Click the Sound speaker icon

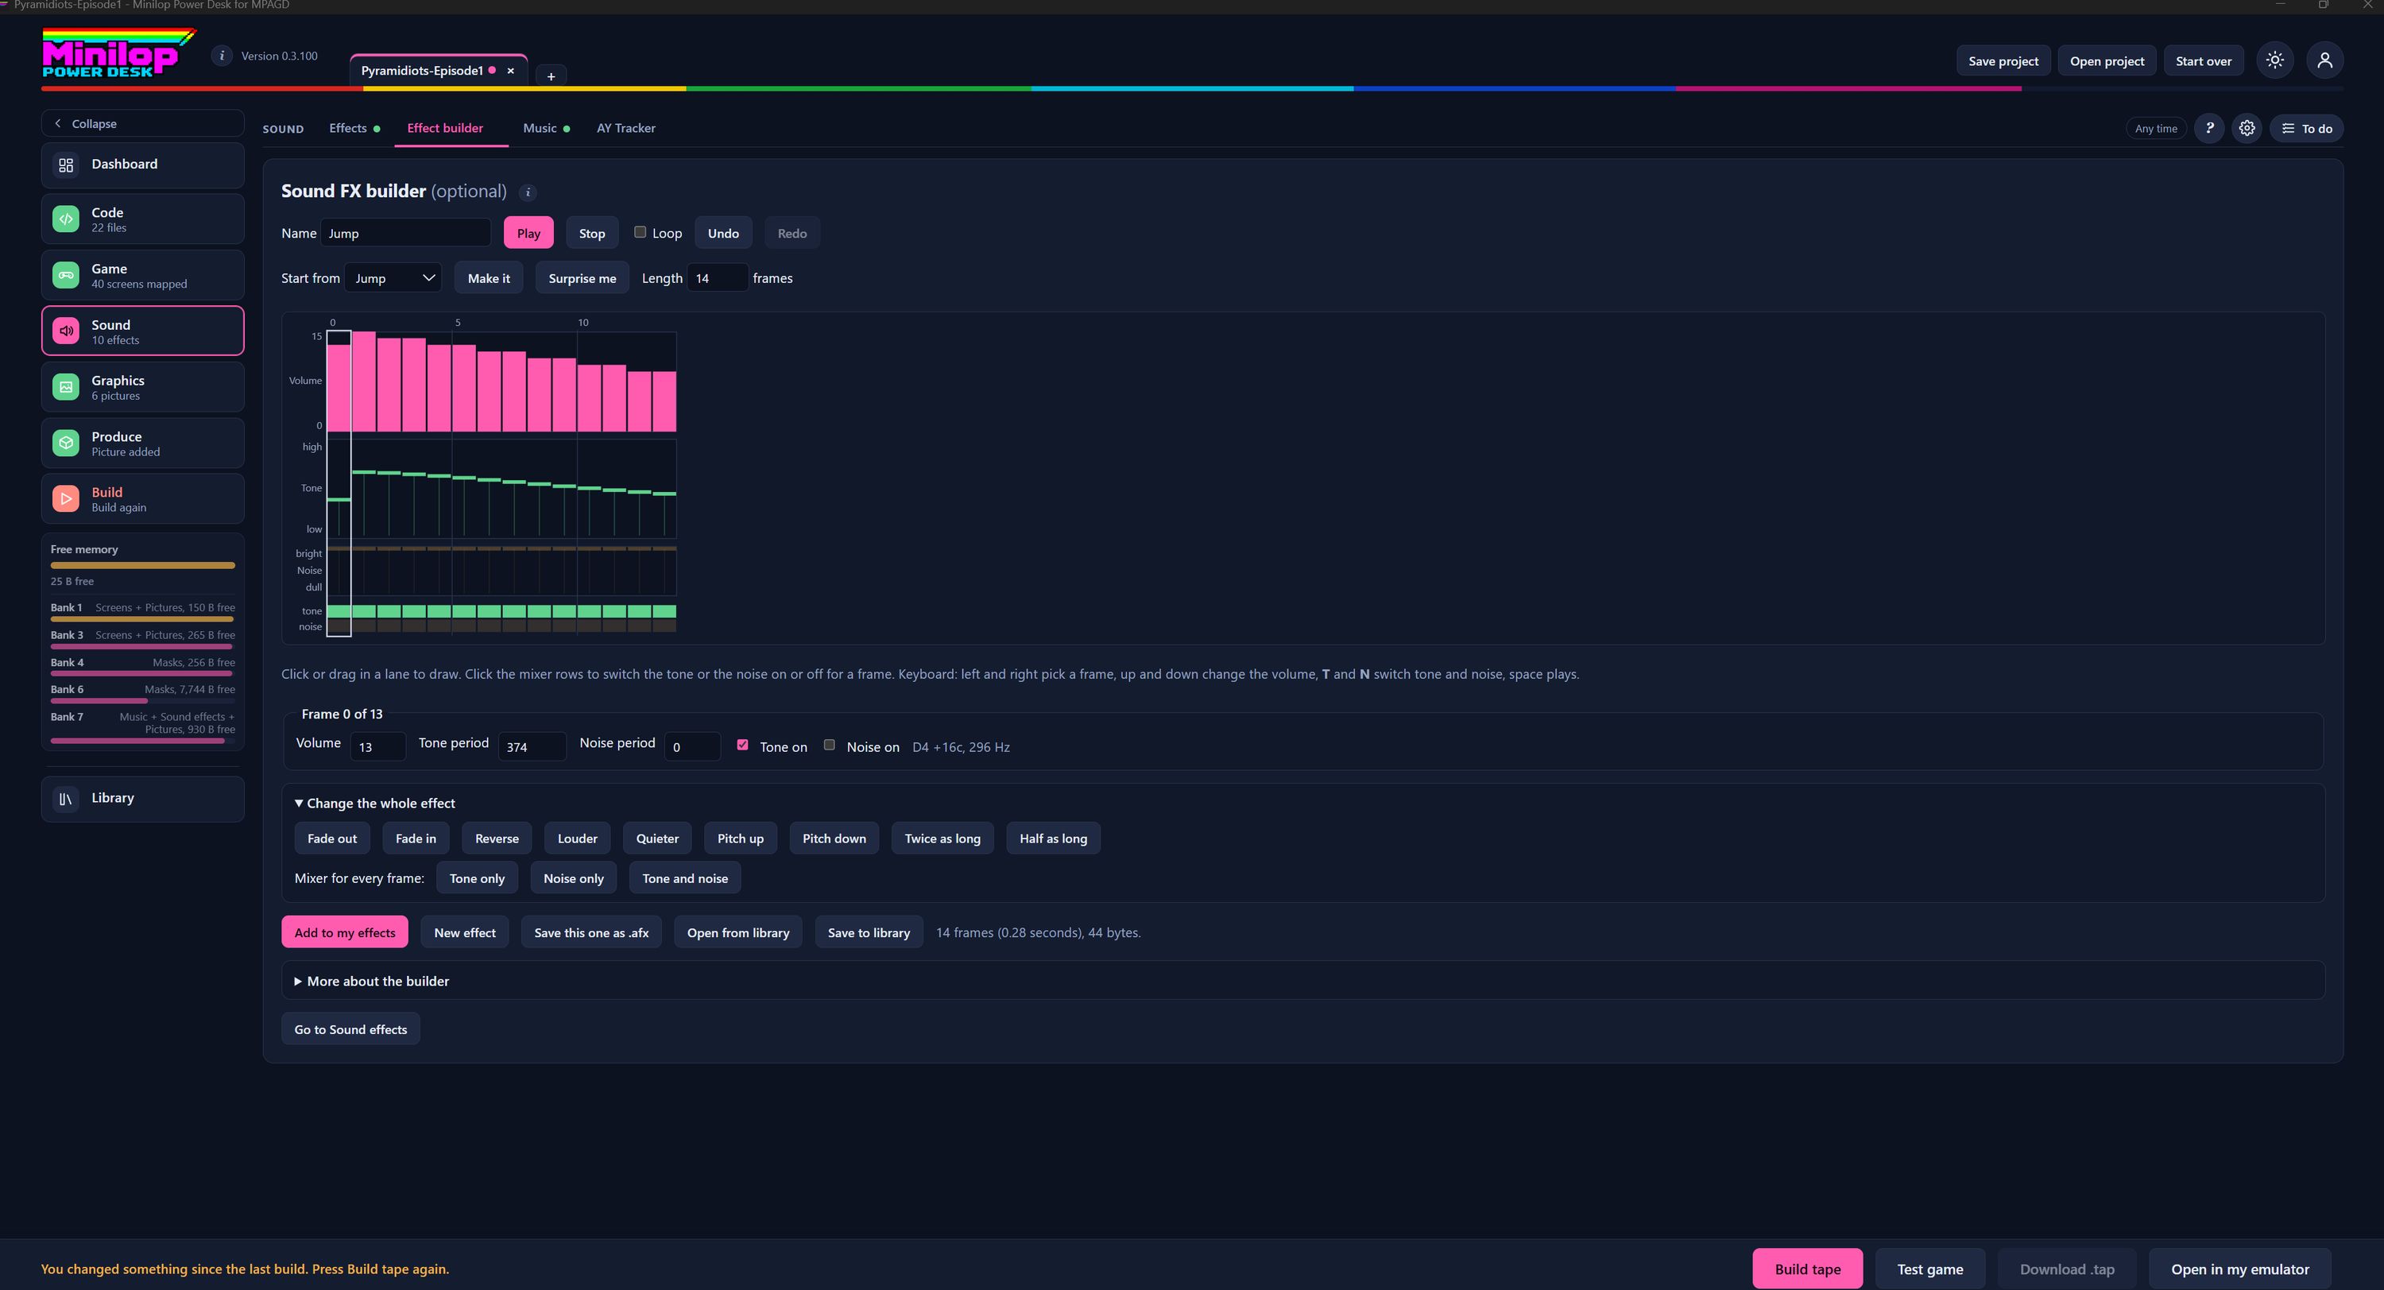pyautogui.click(x=66, y=331)
